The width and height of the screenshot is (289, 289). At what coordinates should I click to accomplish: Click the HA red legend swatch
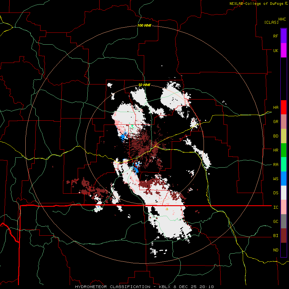tap(284, 107)
